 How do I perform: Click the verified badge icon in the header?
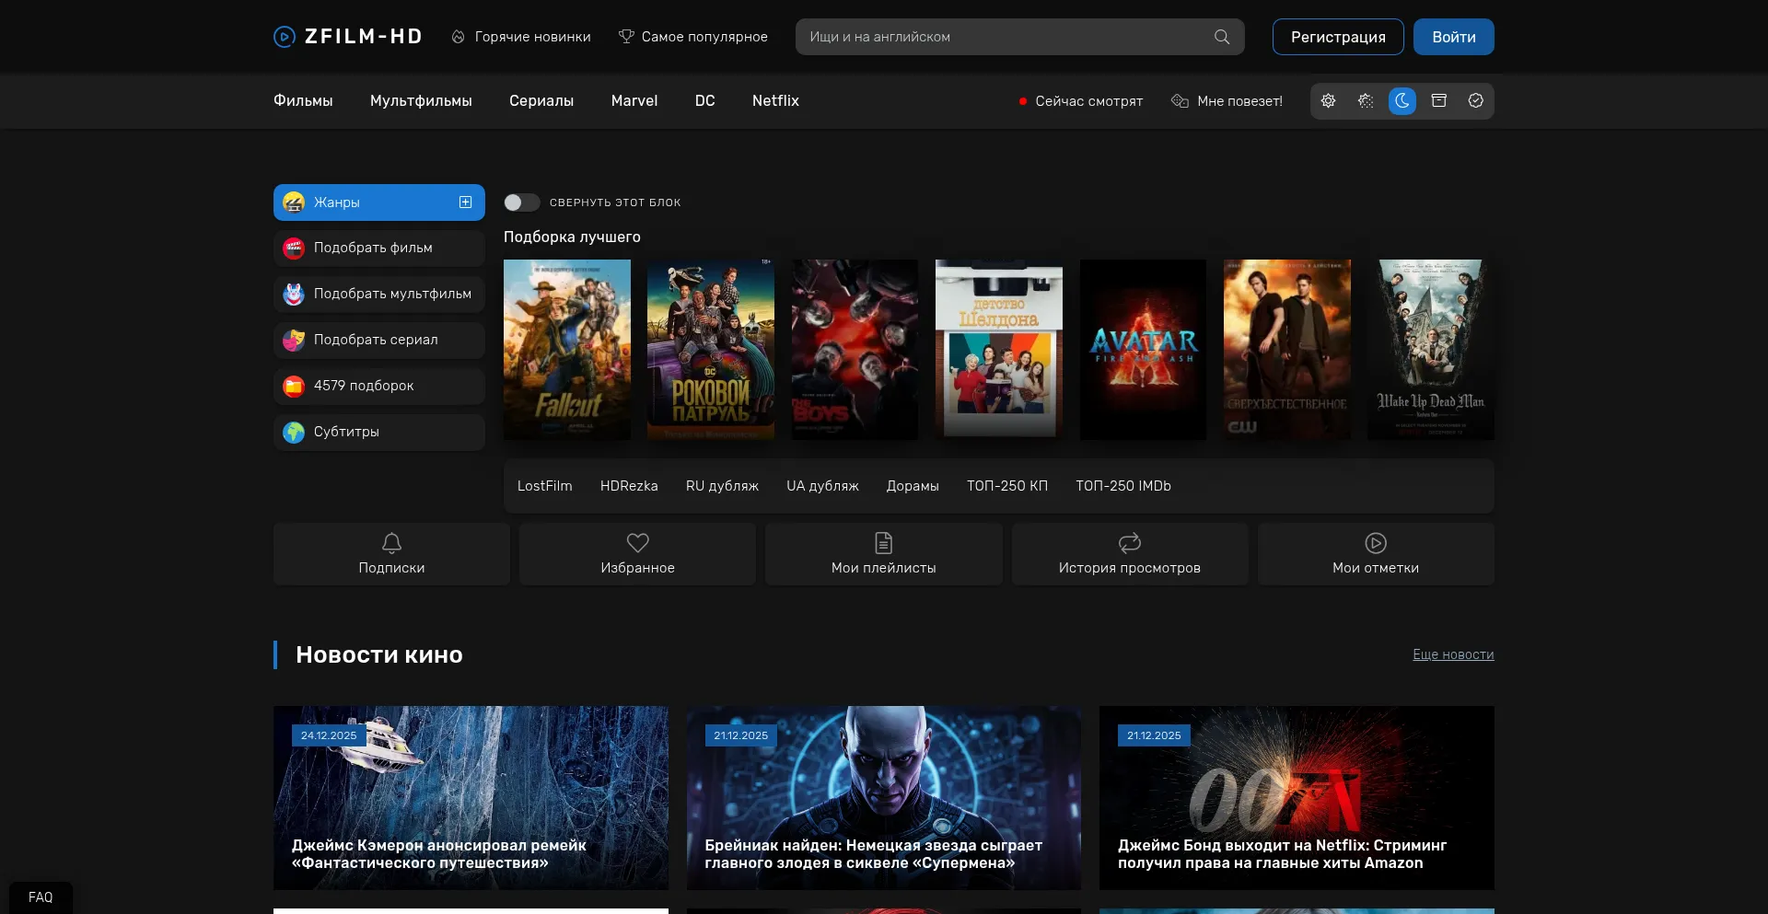pyautogui.click(x=1475, y=101)
